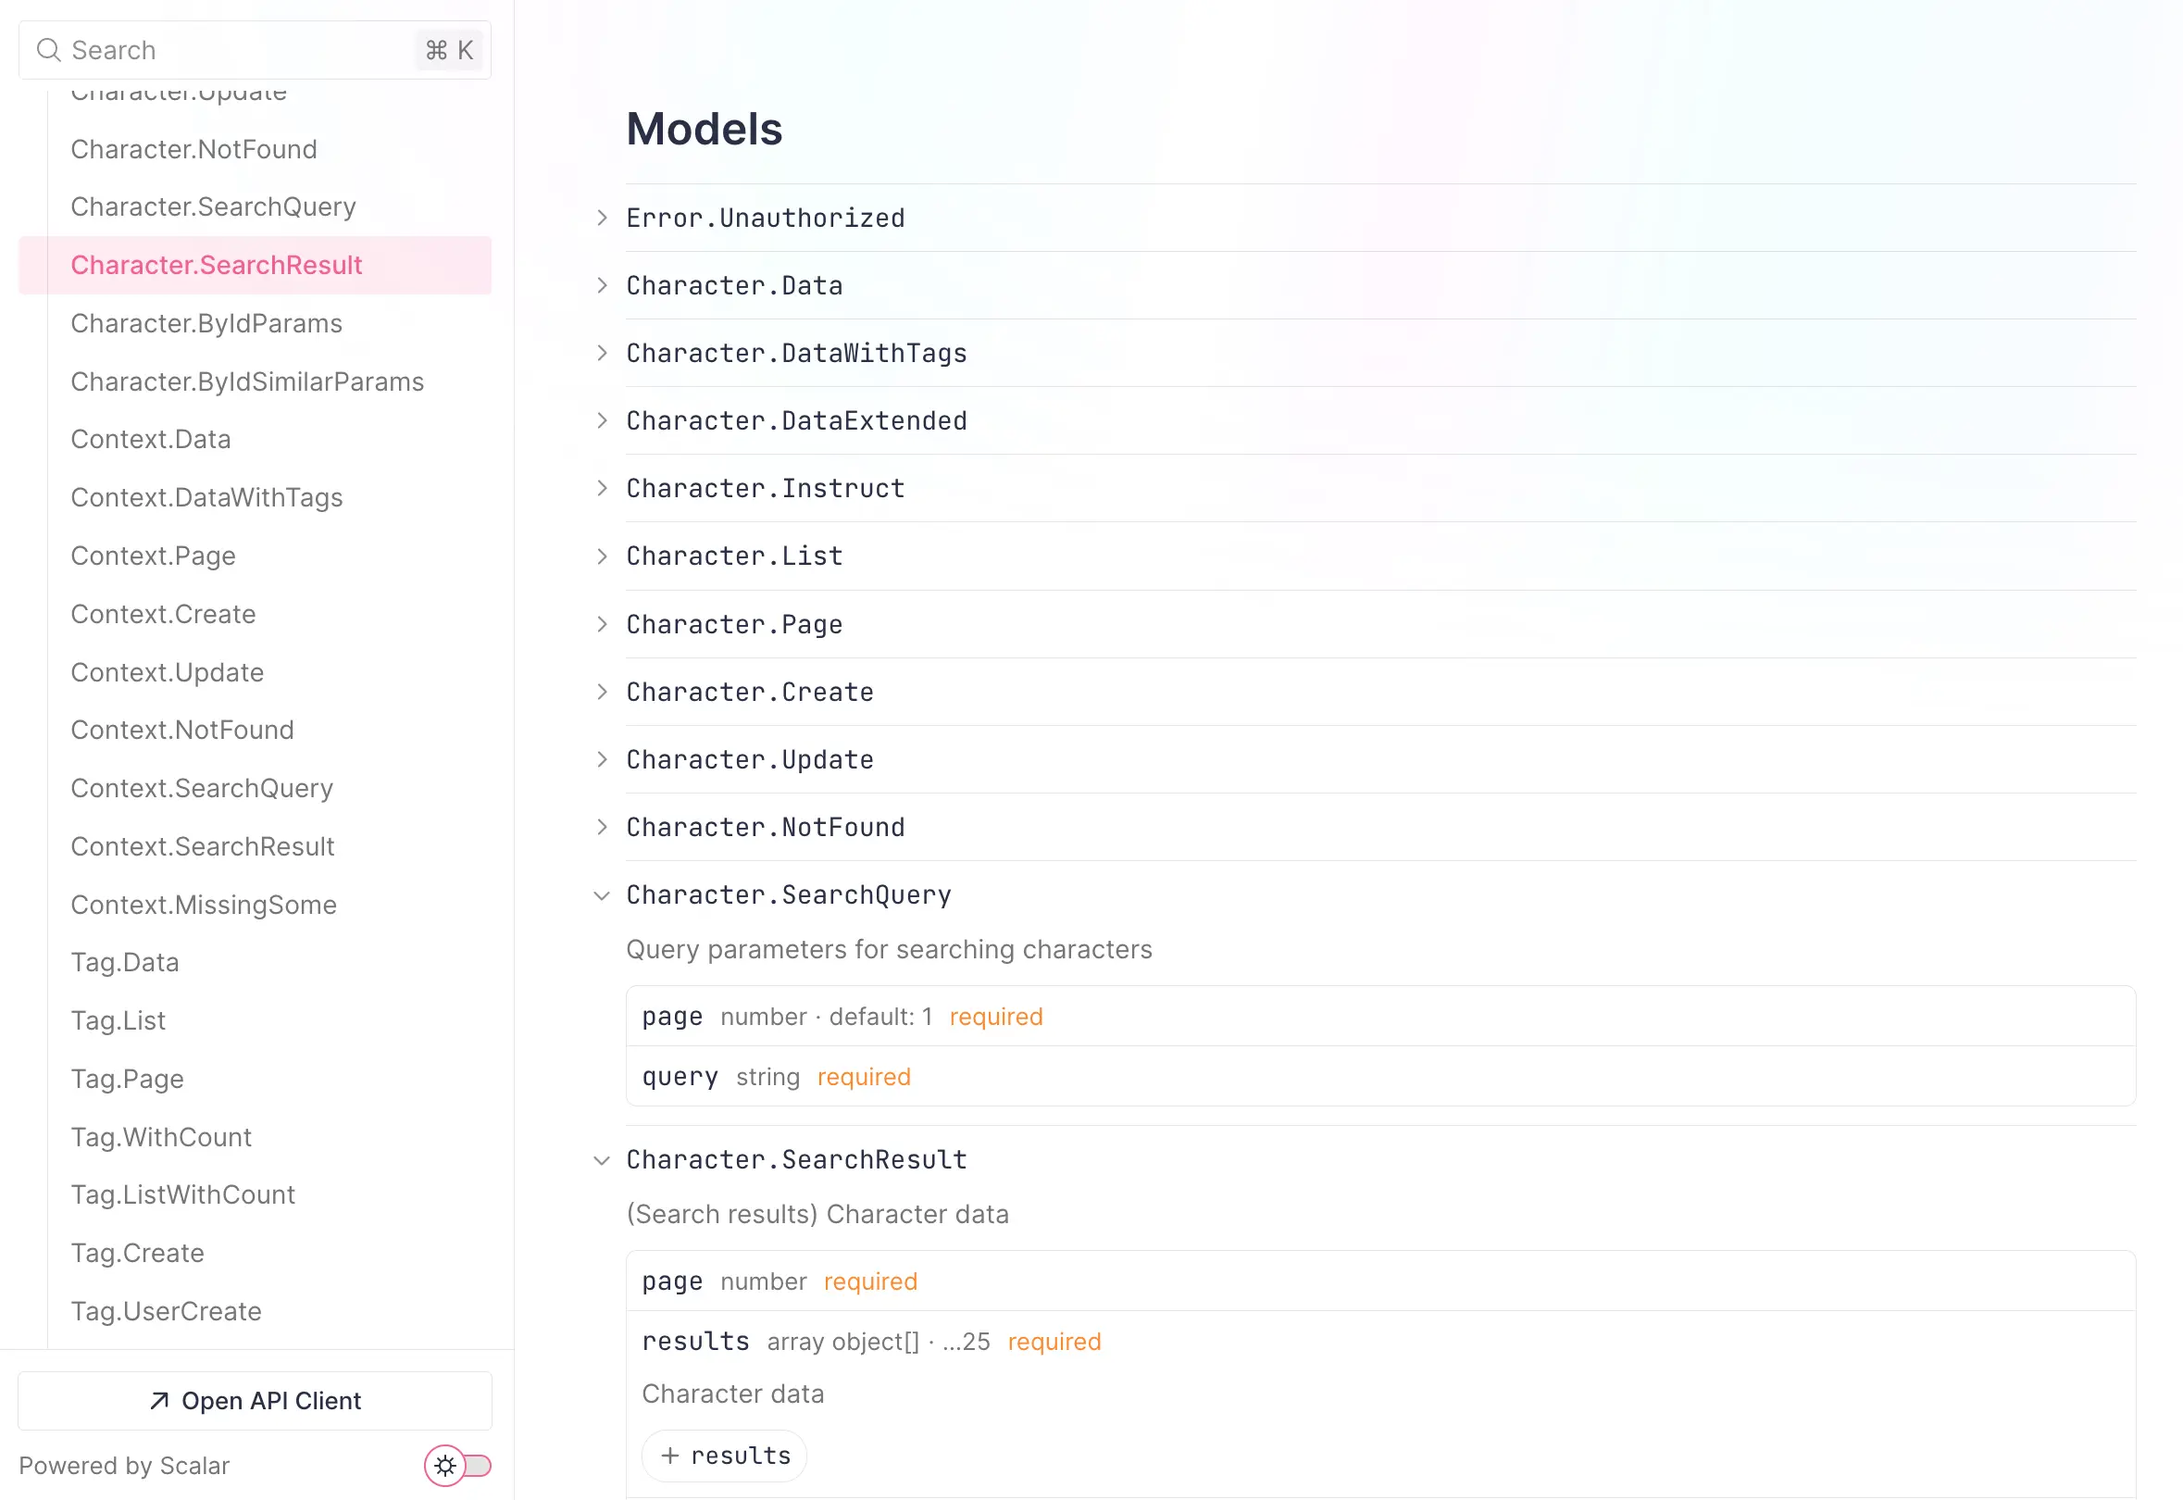2183x1500 pixels.
Task: Expand the Character.Data model chevron
Action: click(602, 286)
